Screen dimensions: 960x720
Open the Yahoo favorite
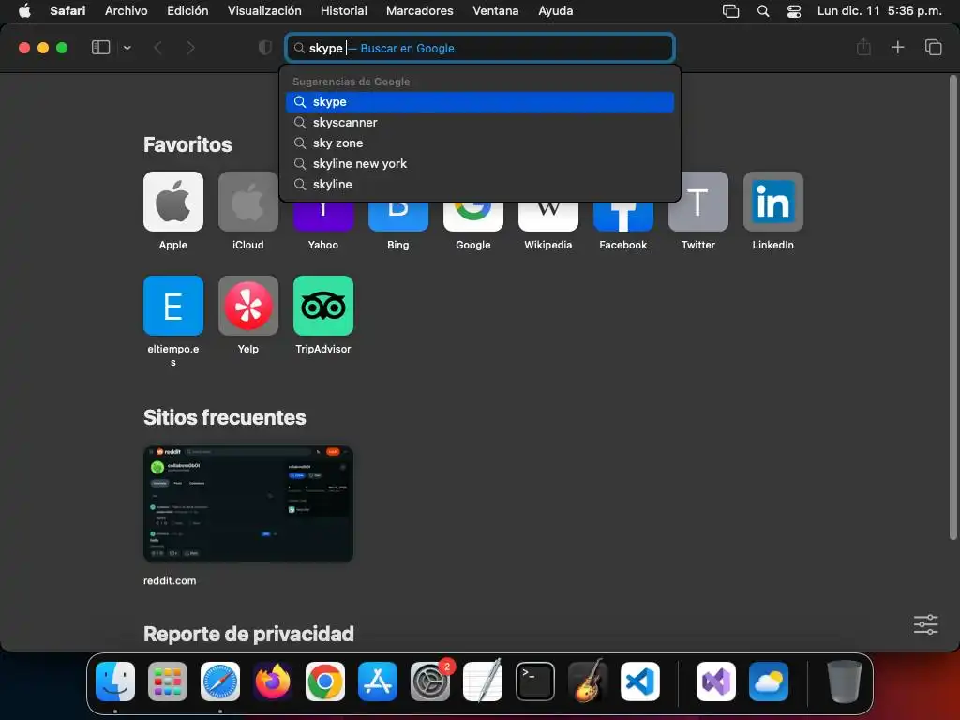tap(323, 217)
